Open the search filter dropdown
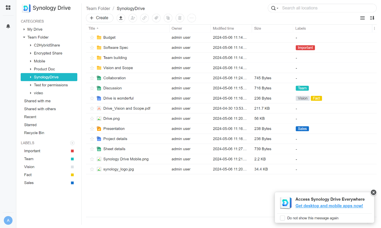This screenshot has width=381, height=228. click(277, 8)
